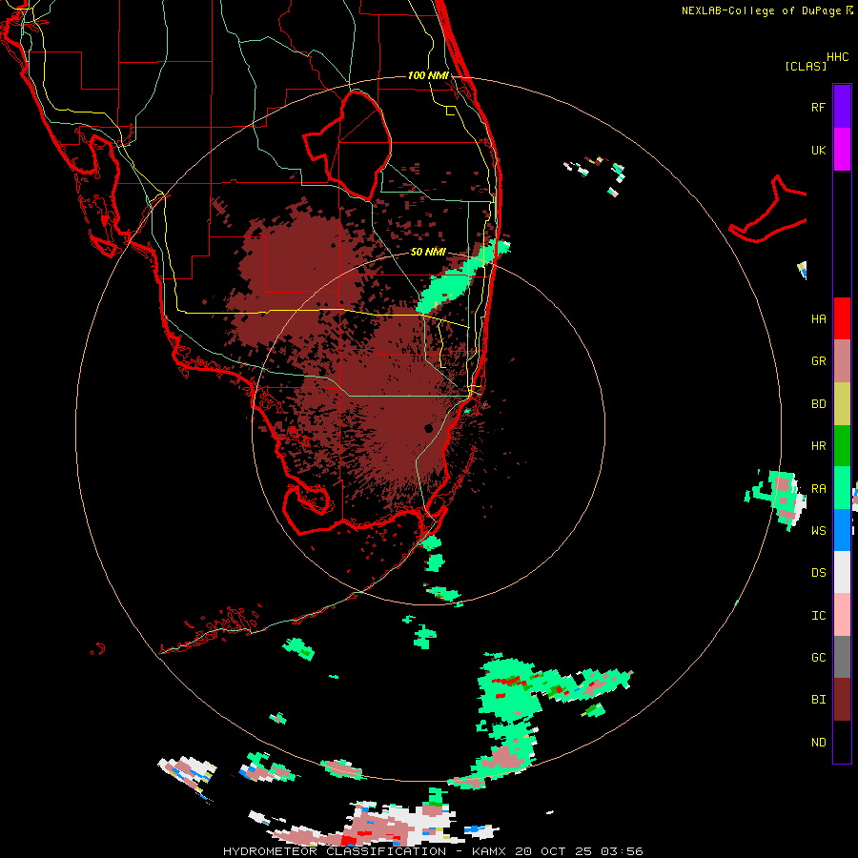Click the RA bright green legend swatch
This screenshot has height=858, width=858.
tap(842, 488)
